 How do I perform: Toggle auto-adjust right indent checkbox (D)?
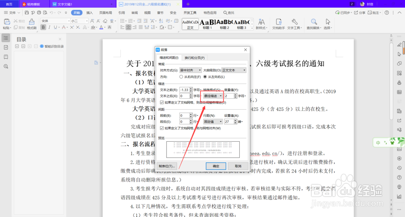162,102
